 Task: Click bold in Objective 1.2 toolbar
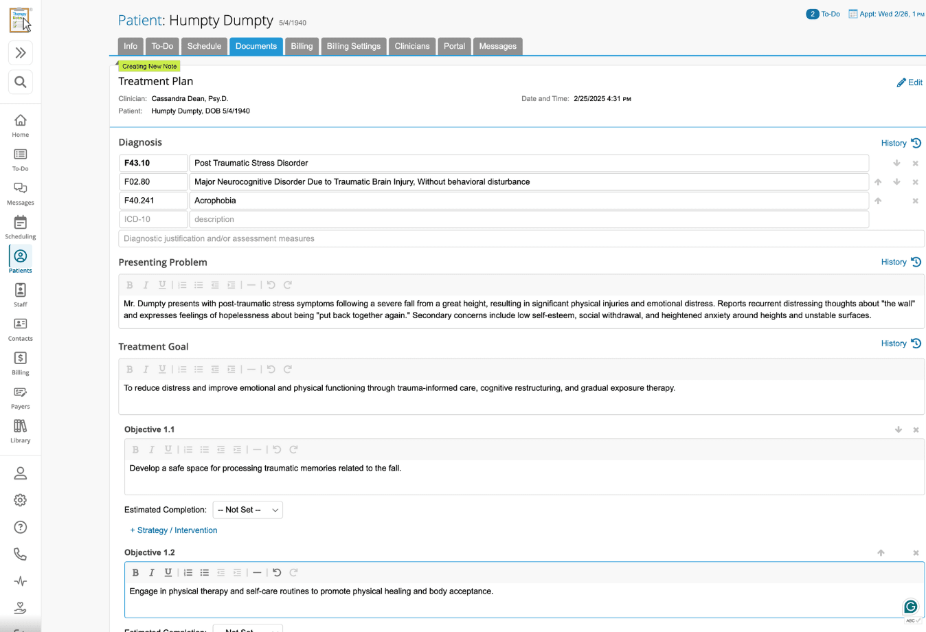click(135, 572)
